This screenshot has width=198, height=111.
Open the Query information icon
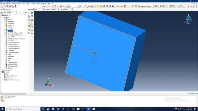click(113, 6)
